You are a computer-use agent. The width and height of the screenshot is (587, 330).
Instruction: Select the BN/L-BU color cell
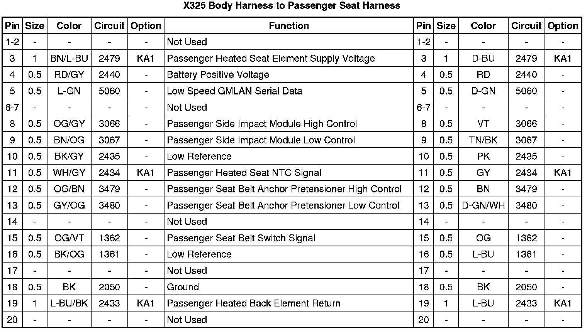click(69, 58)
